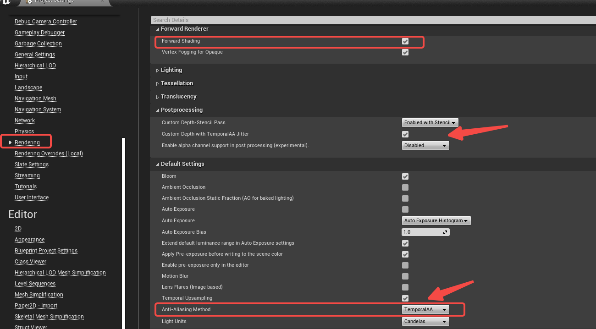This screenshot has width=596, height=329.
Task: Enable Ambient Occlusion checkbox
Action: [x=405, y=187]
